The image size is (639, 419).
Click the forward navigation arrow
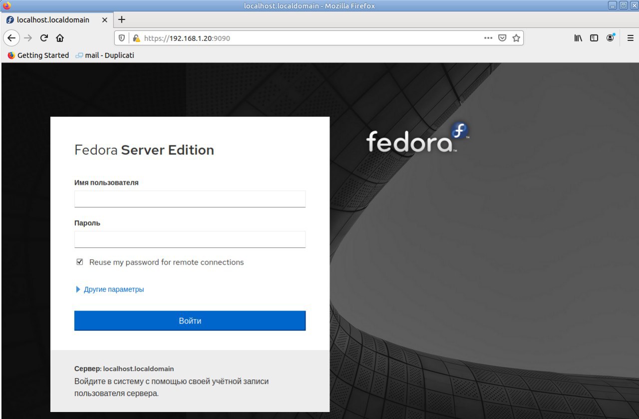coord(28,38)
